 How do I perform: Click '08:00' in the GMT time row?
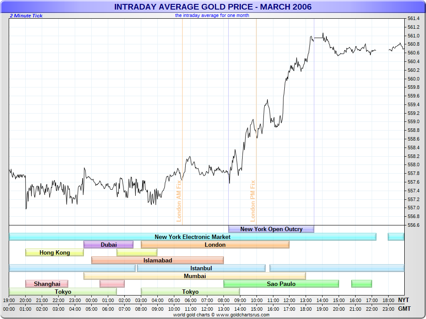click(141, 309)
